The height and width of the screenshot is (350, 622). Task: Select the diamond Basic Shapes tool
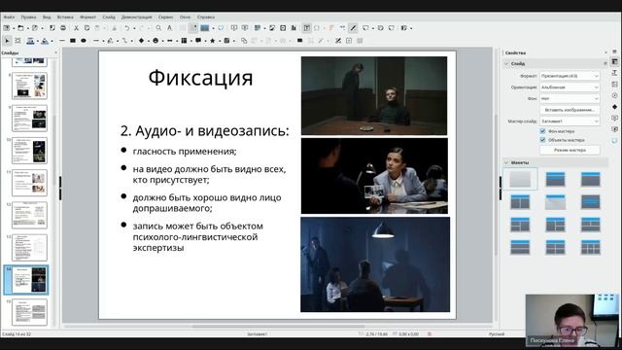pos(141,41)
